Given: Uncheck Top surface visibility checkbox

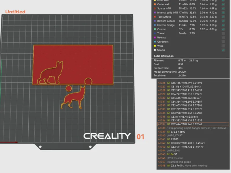Looking at the screenshot, I should point(223,17).
